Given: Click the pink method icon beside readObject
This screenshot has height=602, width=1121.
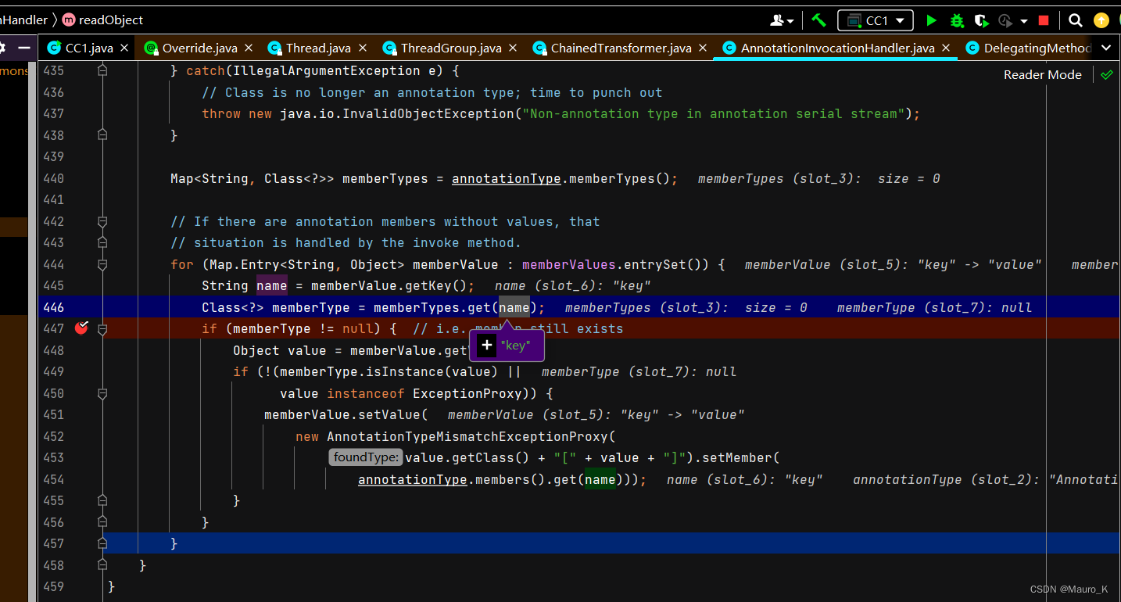Looking at the screenshot, I should coord(68,20).
